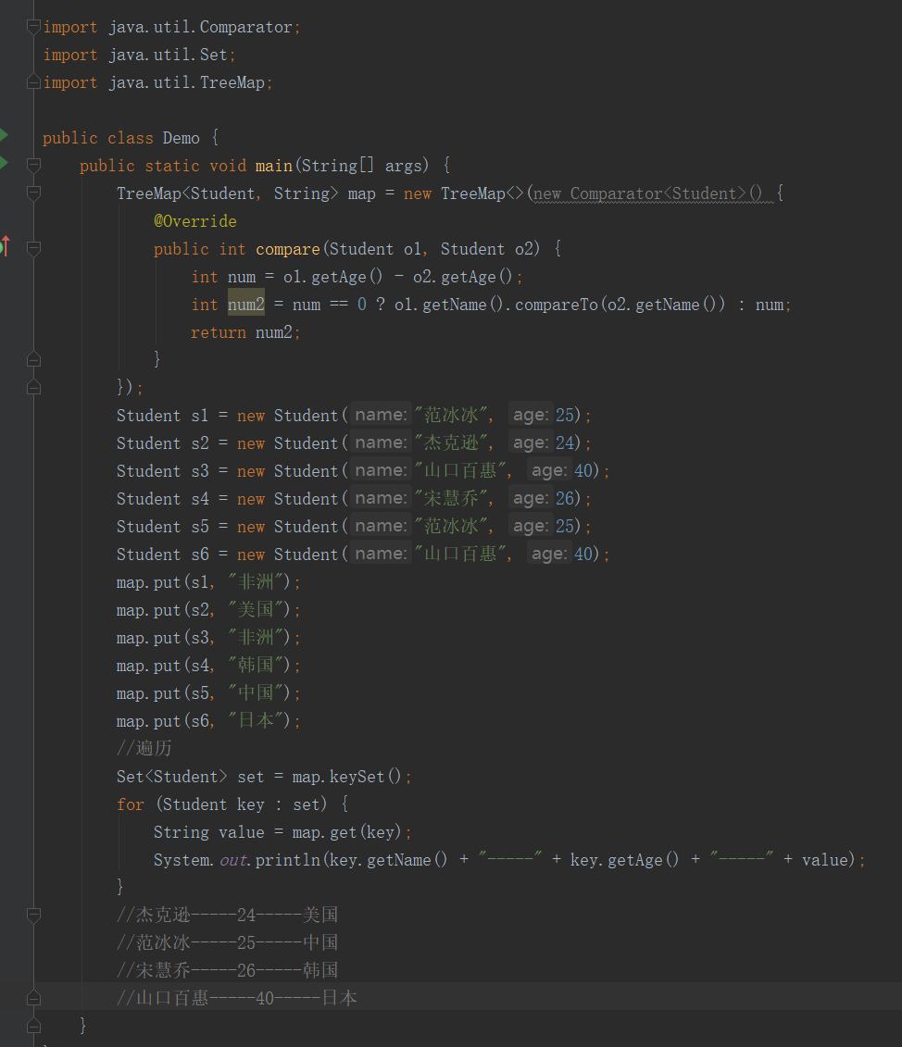Click comment 宋慧乔-----26-----韩国
This screenshot has width=902, height=1047.
coord(228,970)
